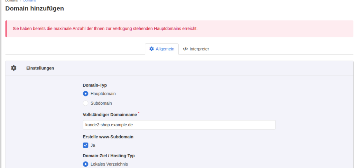Viewport: 354px width, 168px height.
Task: Click the blue Domains breadcrumb link
Action: [30, 1]
